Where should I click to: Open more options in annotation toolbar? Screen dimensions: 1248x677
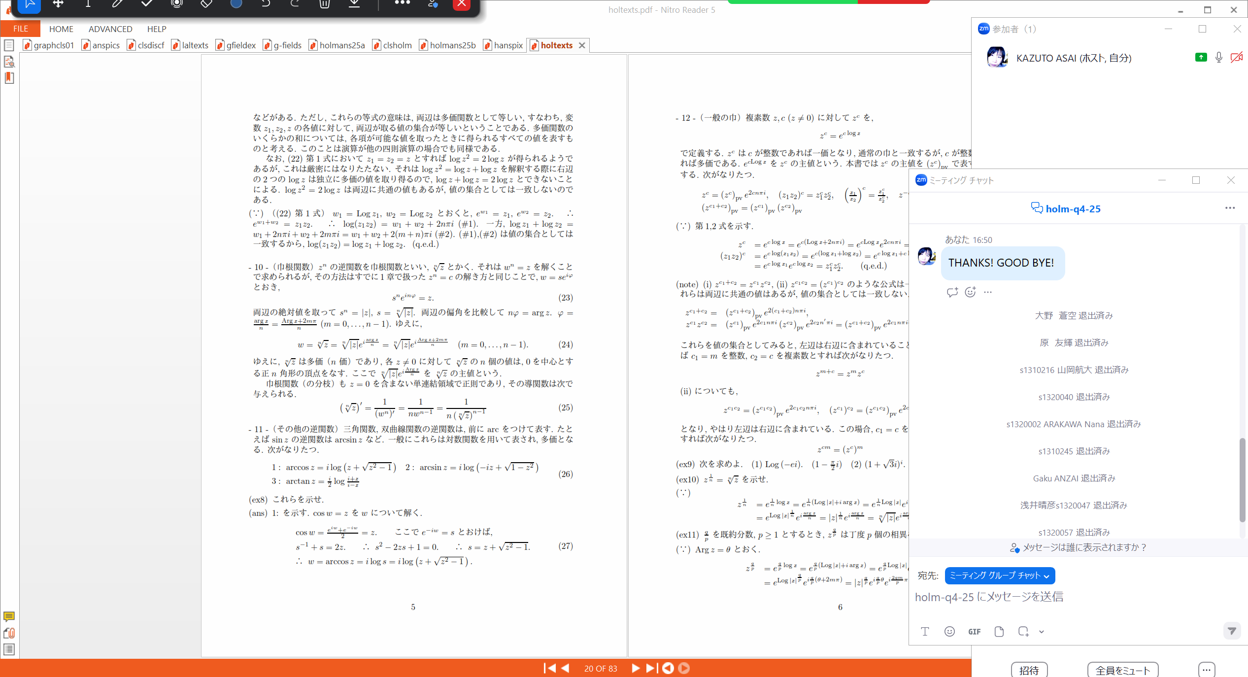402,3
